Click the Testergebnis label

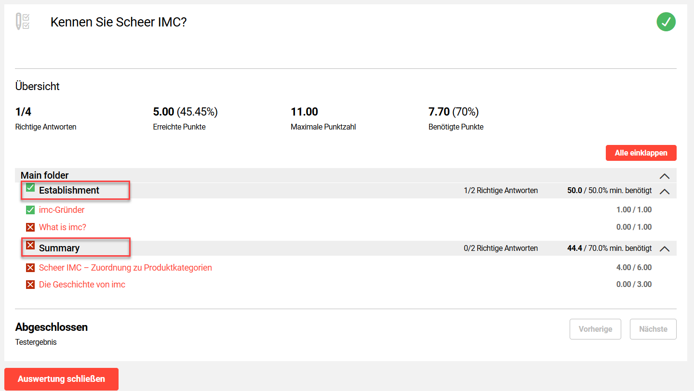pyautogui.click(x=36, y=342)
